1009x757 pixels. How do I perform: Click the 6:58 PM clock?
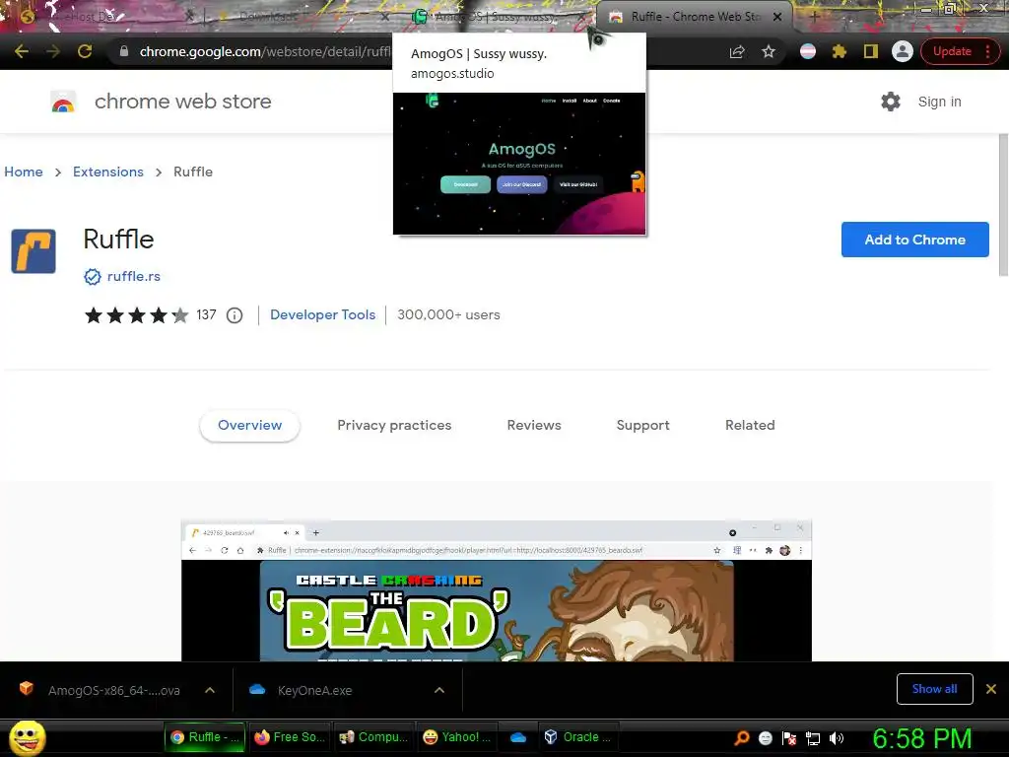(922, 738)
